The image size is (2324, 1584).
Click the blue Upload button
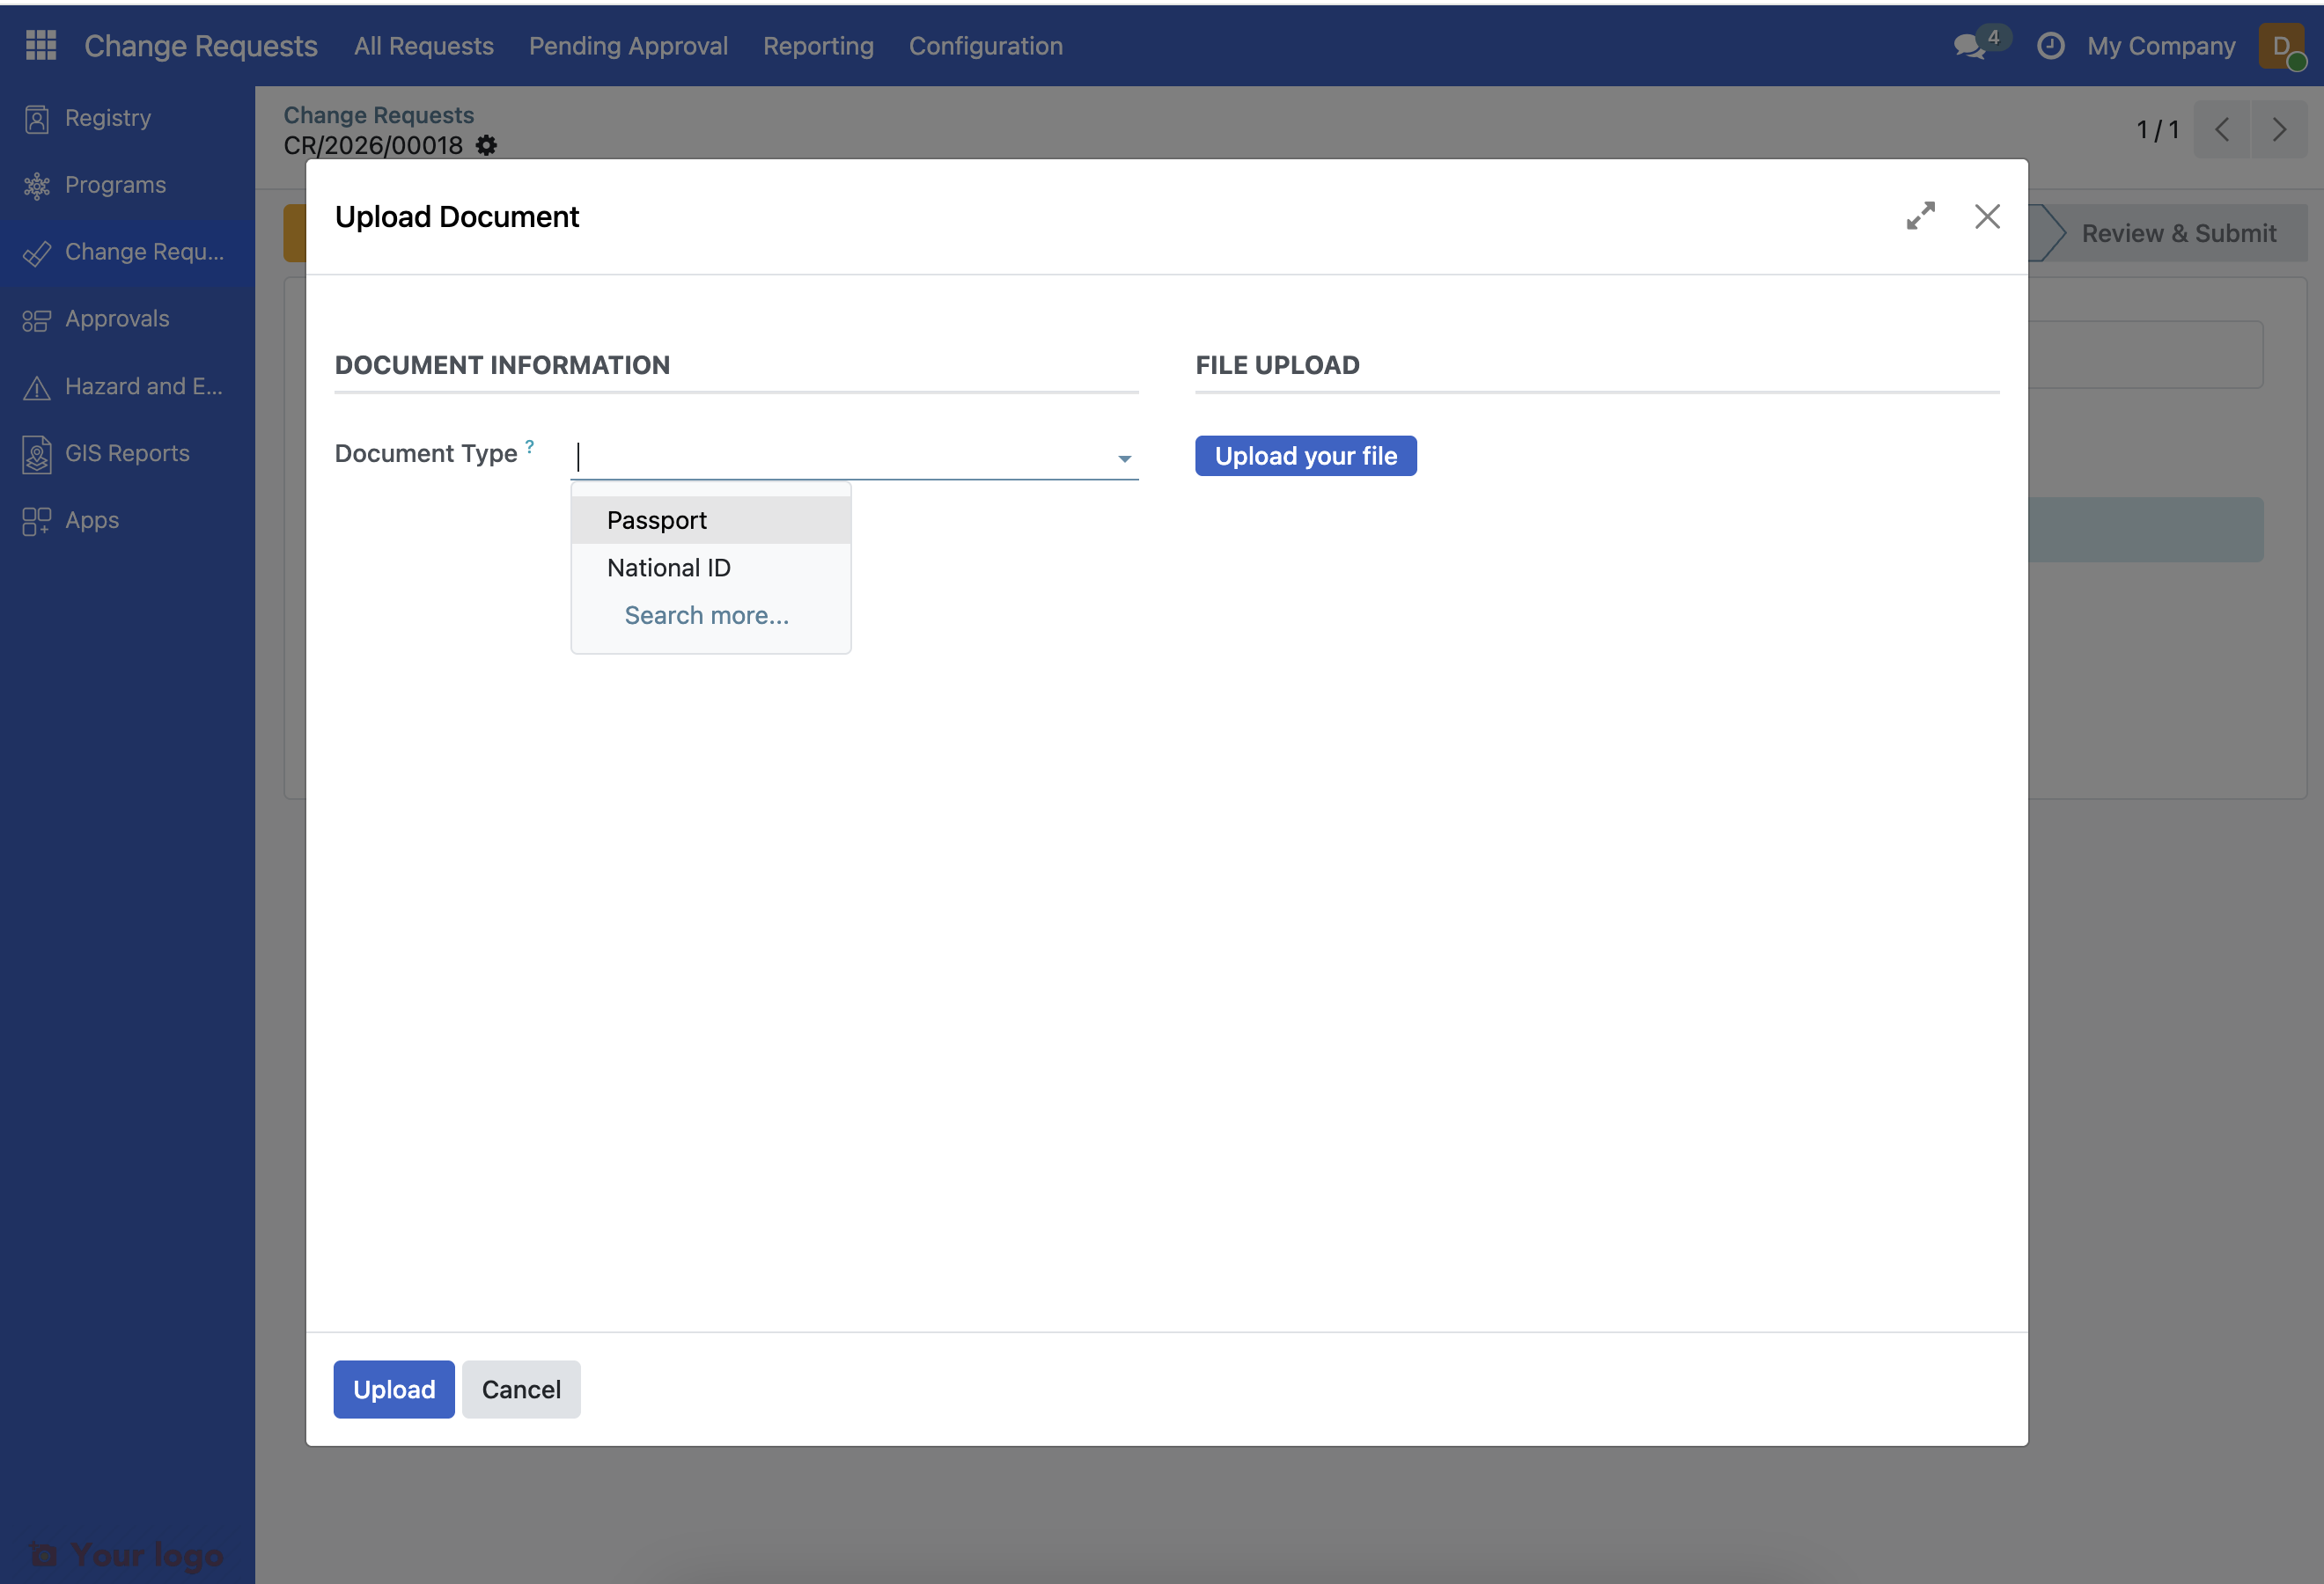tap(394, 1390)
